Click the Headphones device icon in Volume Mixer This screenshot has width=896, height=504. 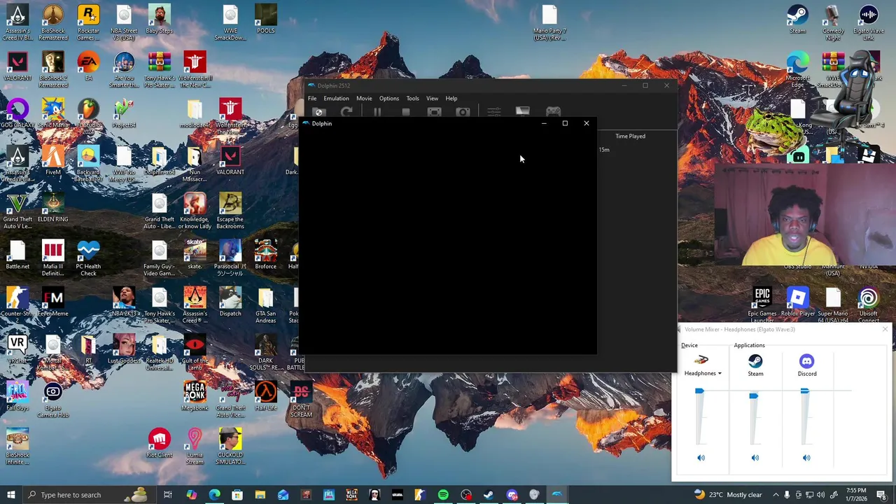pos(701,360)
